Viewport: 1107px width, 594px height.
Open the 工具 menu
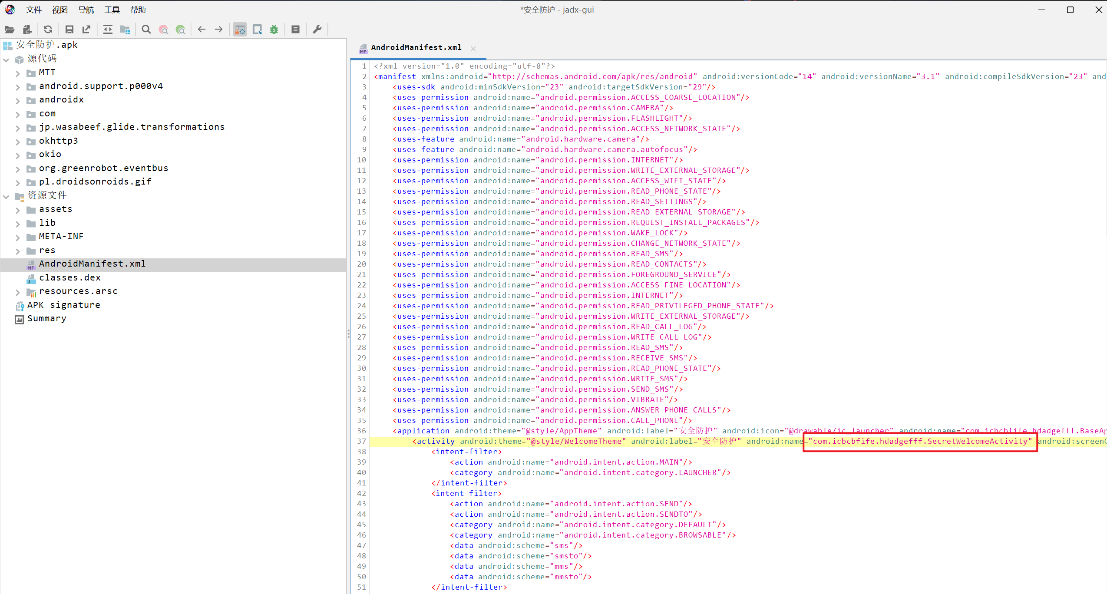pyautogui.click(x=112, y=10)
